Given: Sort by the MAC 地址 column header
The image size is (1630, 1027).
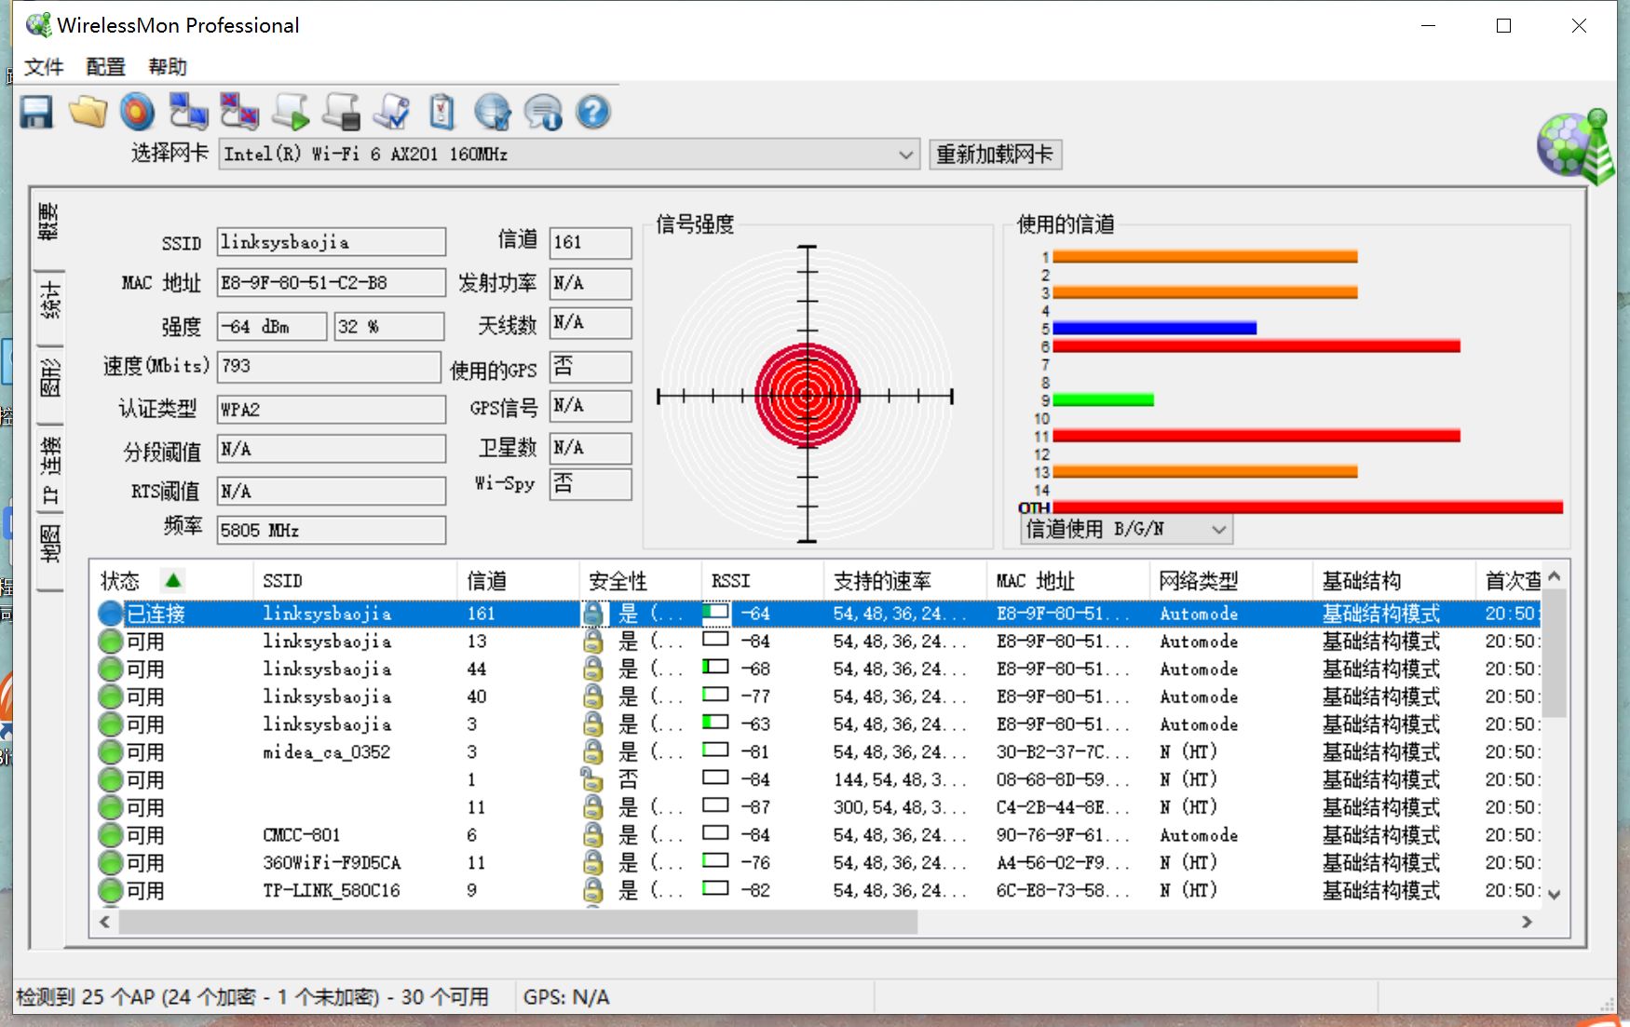Looking at the screenshot, I should [x=1068, y=581].
